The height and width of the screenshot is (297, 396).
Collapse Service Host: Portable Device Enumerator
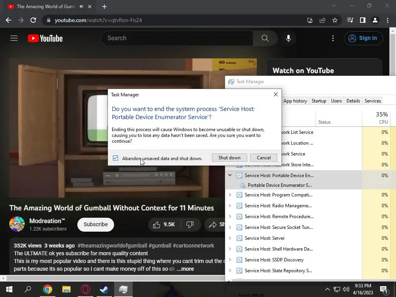click(x=230, y=175)
